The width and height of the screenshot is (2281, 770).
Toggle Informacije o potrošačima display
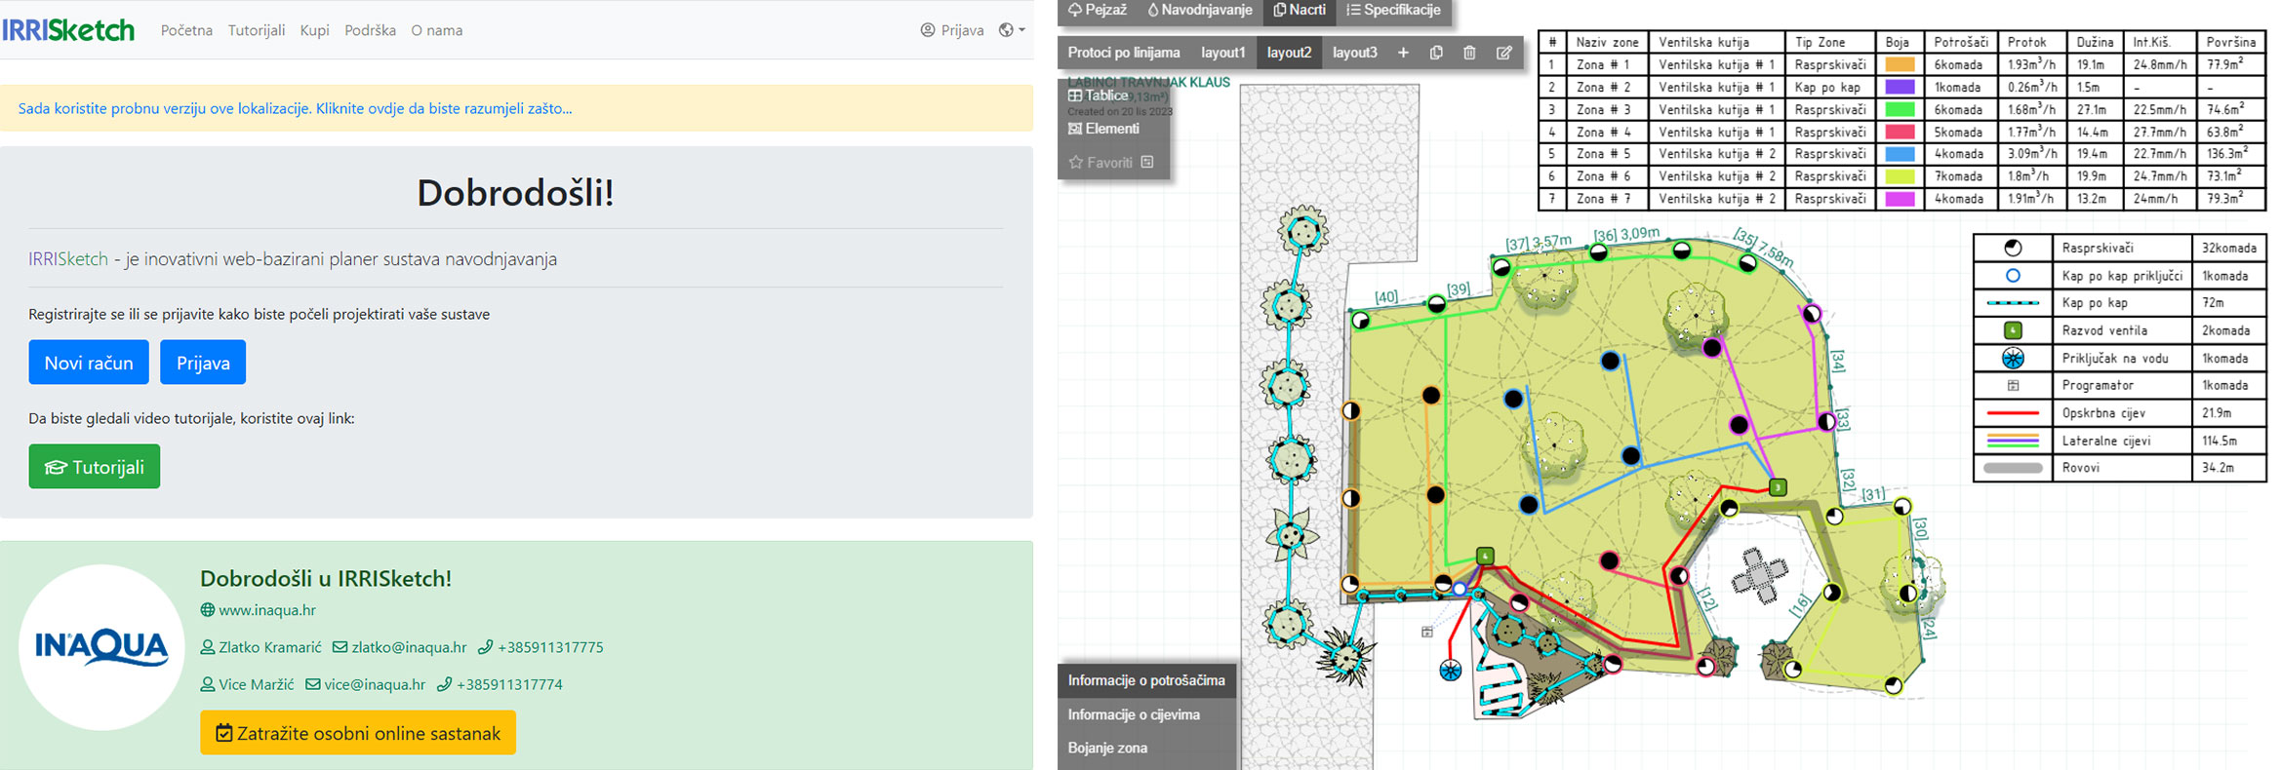point(1145,680)
